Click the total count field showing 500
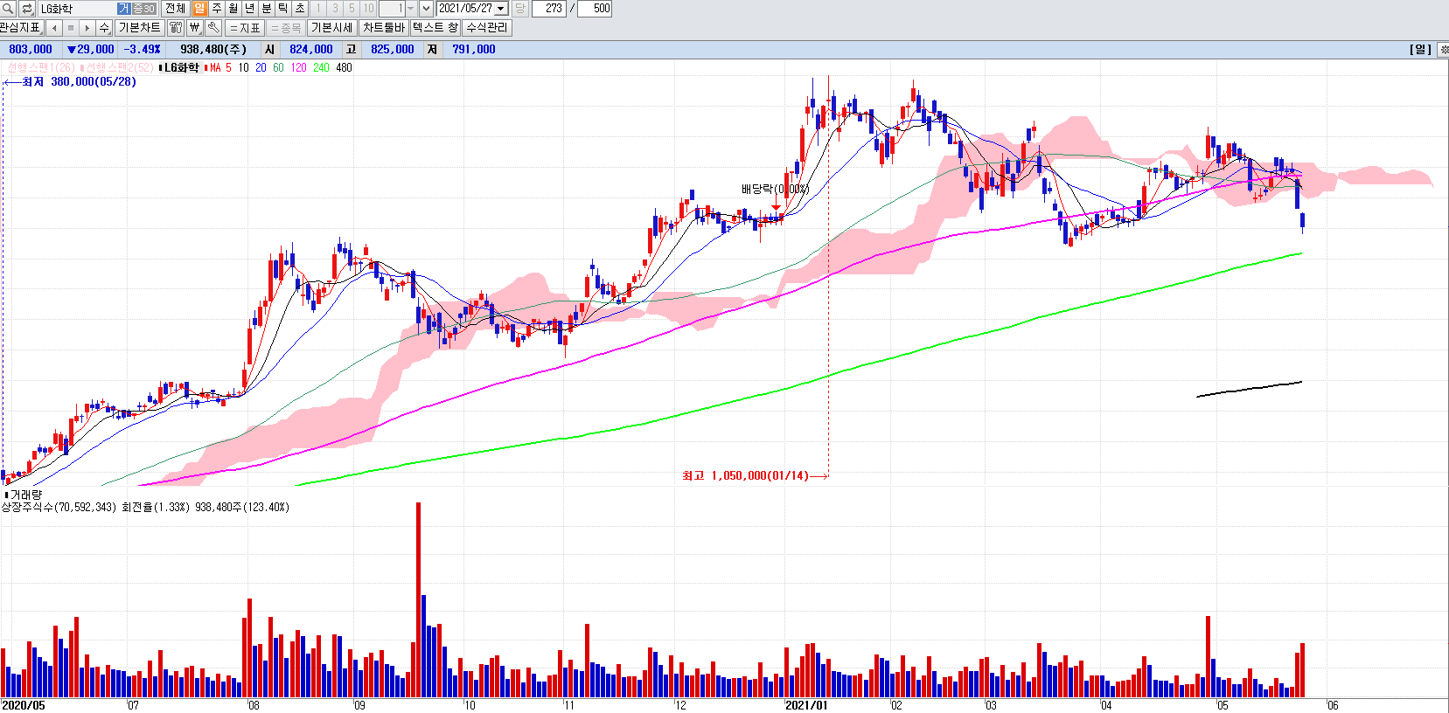 [595, 9]
